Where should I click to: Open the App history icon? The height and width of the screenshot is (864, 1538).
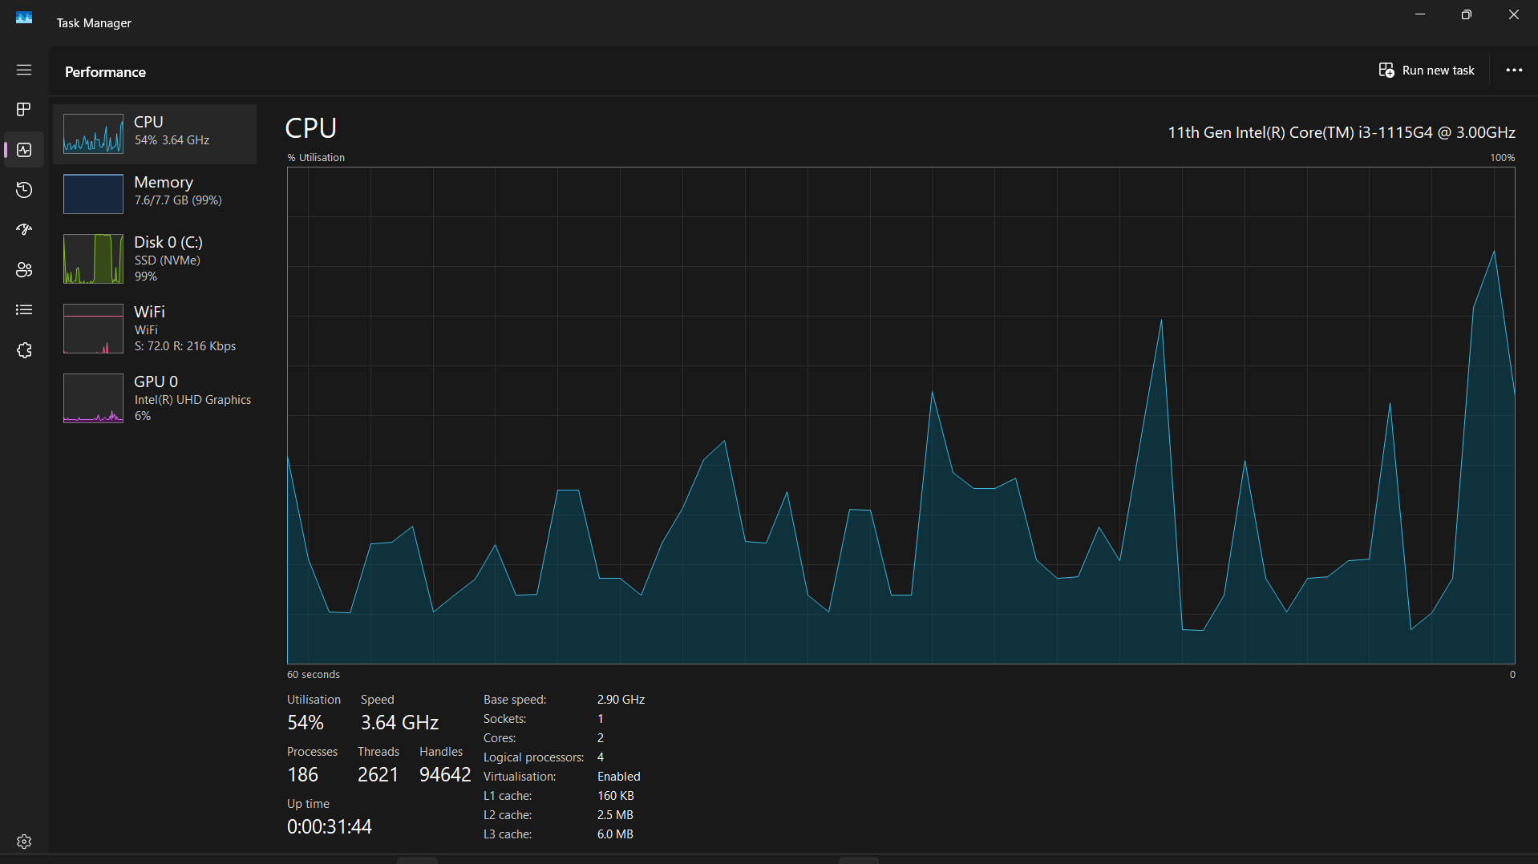(24, 190)
